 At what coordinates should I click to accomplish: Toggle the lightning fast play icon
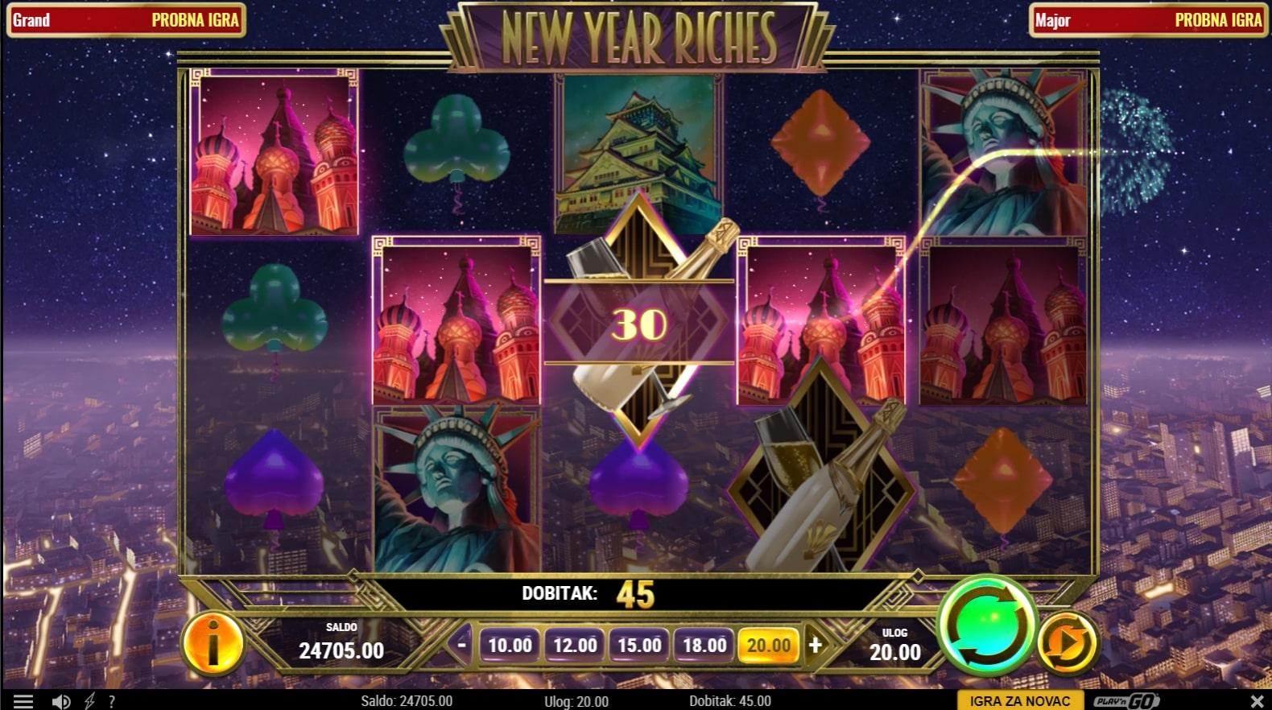[x=89, y=701]
